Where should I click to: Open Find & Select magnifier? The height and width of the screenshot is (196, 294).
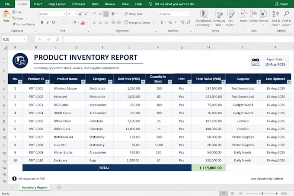tap(286, 18)
